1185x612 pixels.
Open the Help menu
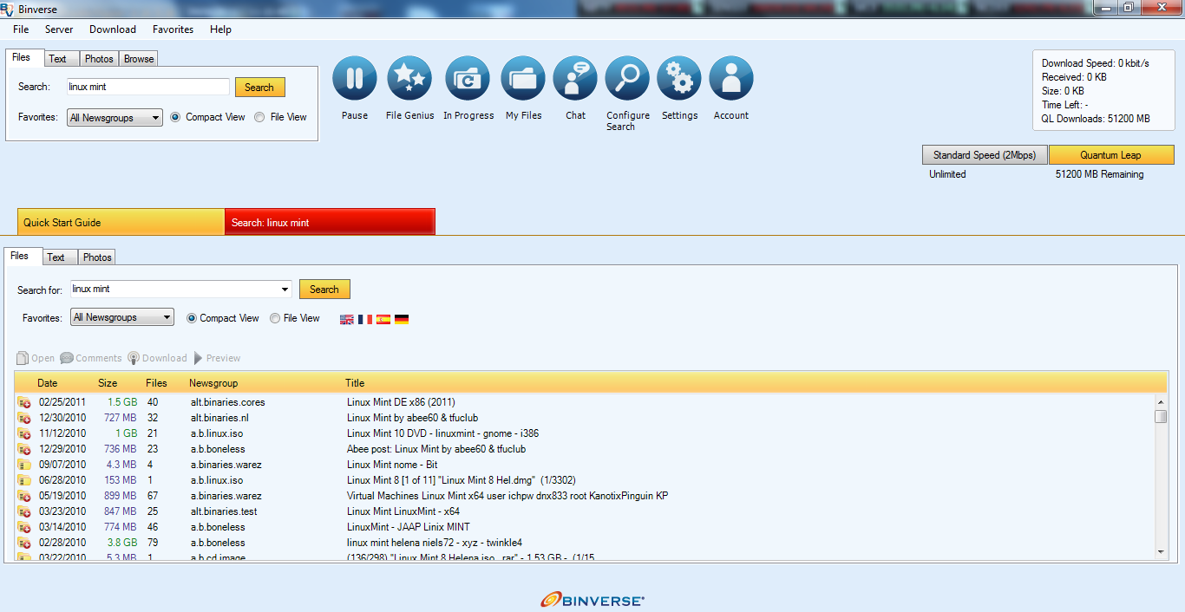point(220,29)
